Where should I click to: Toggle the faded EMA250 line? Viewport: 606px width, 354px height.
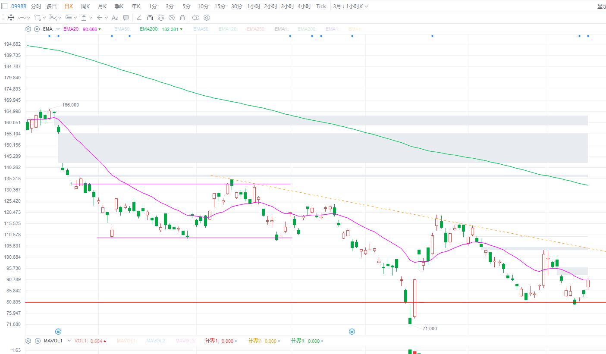(x=256, y=29)
